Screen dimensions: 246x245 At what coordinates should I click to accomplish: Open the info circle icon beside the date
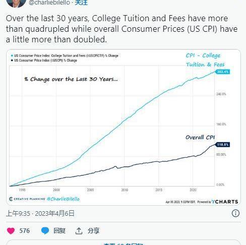coord(235,213)
